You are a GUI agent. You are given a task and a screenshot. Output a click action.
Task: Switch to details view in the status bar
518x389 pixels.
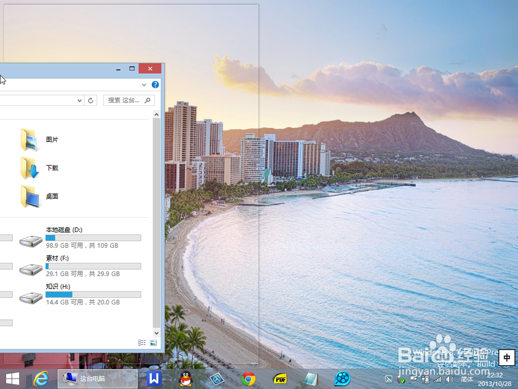(141, 343)
